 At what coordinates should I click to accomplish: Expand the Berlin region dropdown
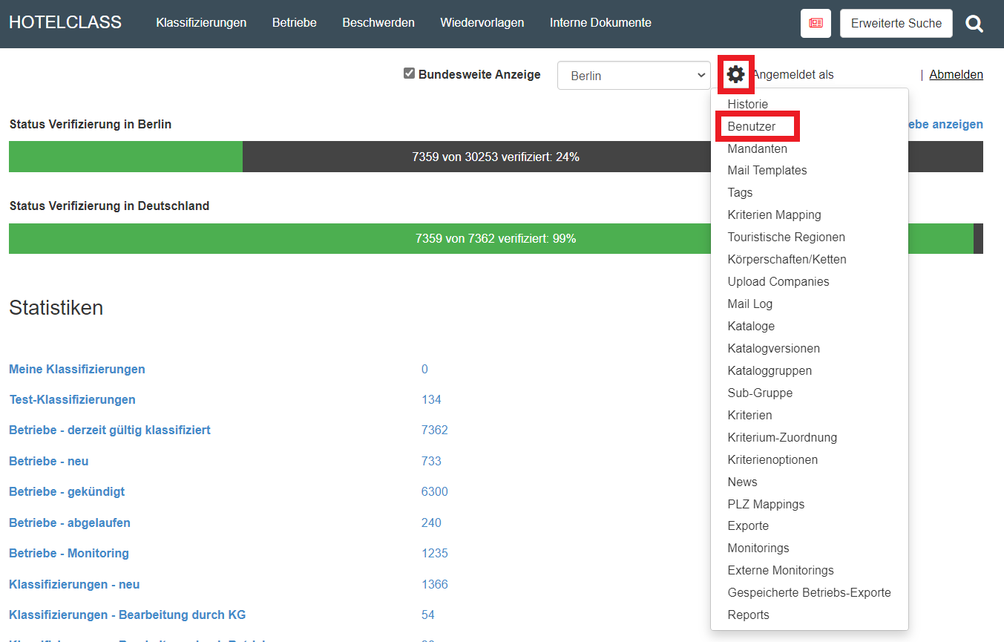(634, 76)
